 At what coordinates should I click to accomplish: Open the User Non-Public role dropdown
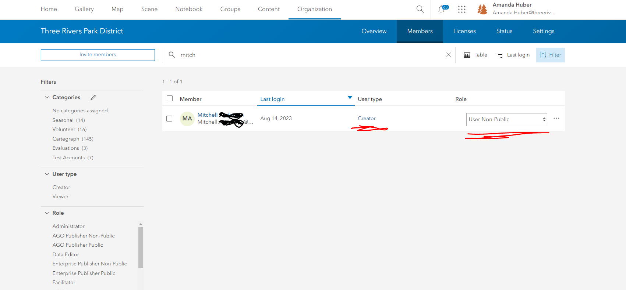pos(507,119)
